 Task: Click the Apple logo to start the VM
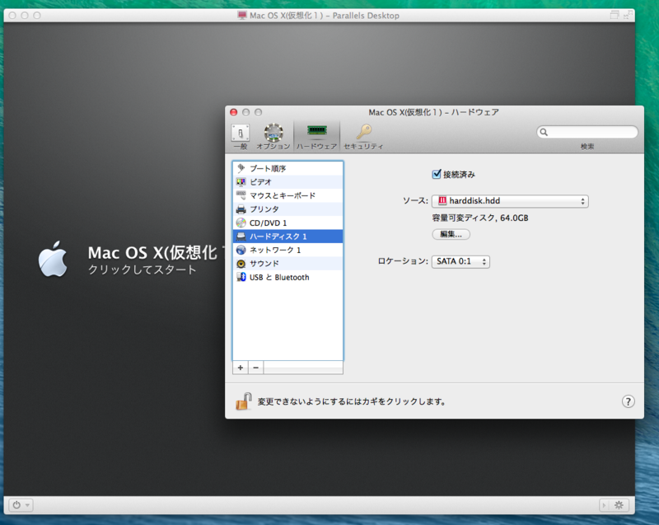53,259
